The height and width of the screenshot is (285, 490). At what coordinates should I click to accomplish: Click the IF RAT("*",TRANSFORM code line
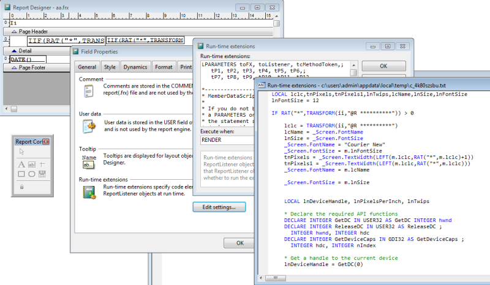pos(342,113)
